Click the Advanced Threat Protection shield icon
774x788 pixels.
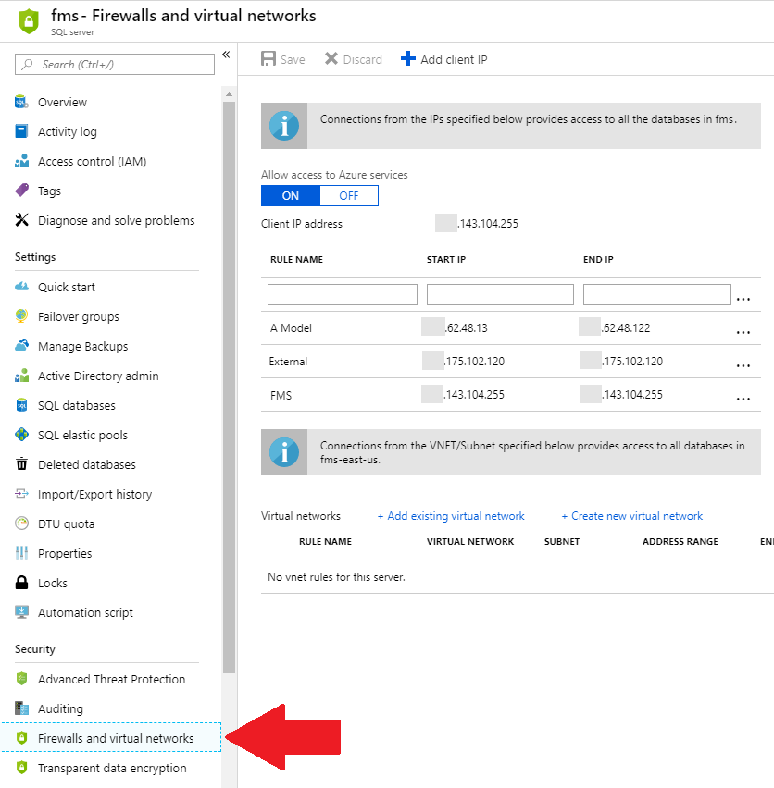[21, 679]
